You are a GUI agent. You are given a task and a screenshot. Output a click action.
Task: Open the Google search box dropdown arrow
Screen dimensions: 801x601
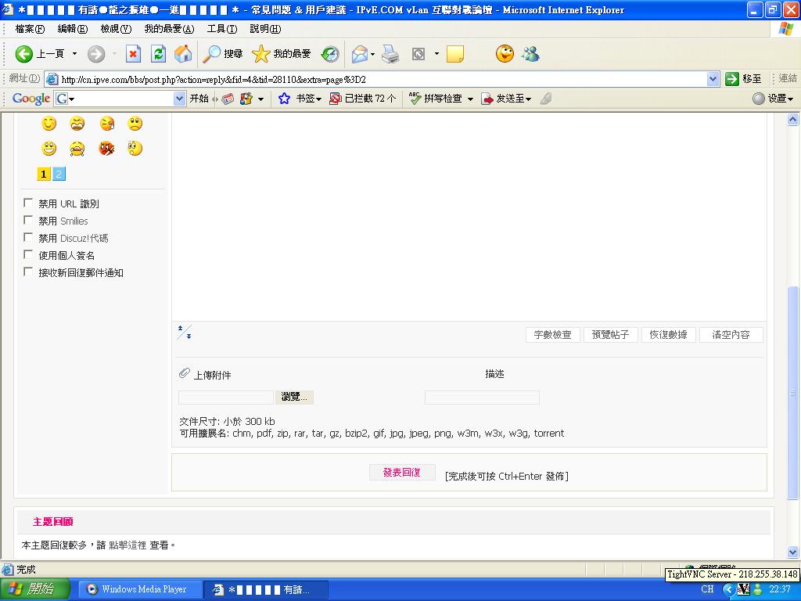tap(179, 98)
